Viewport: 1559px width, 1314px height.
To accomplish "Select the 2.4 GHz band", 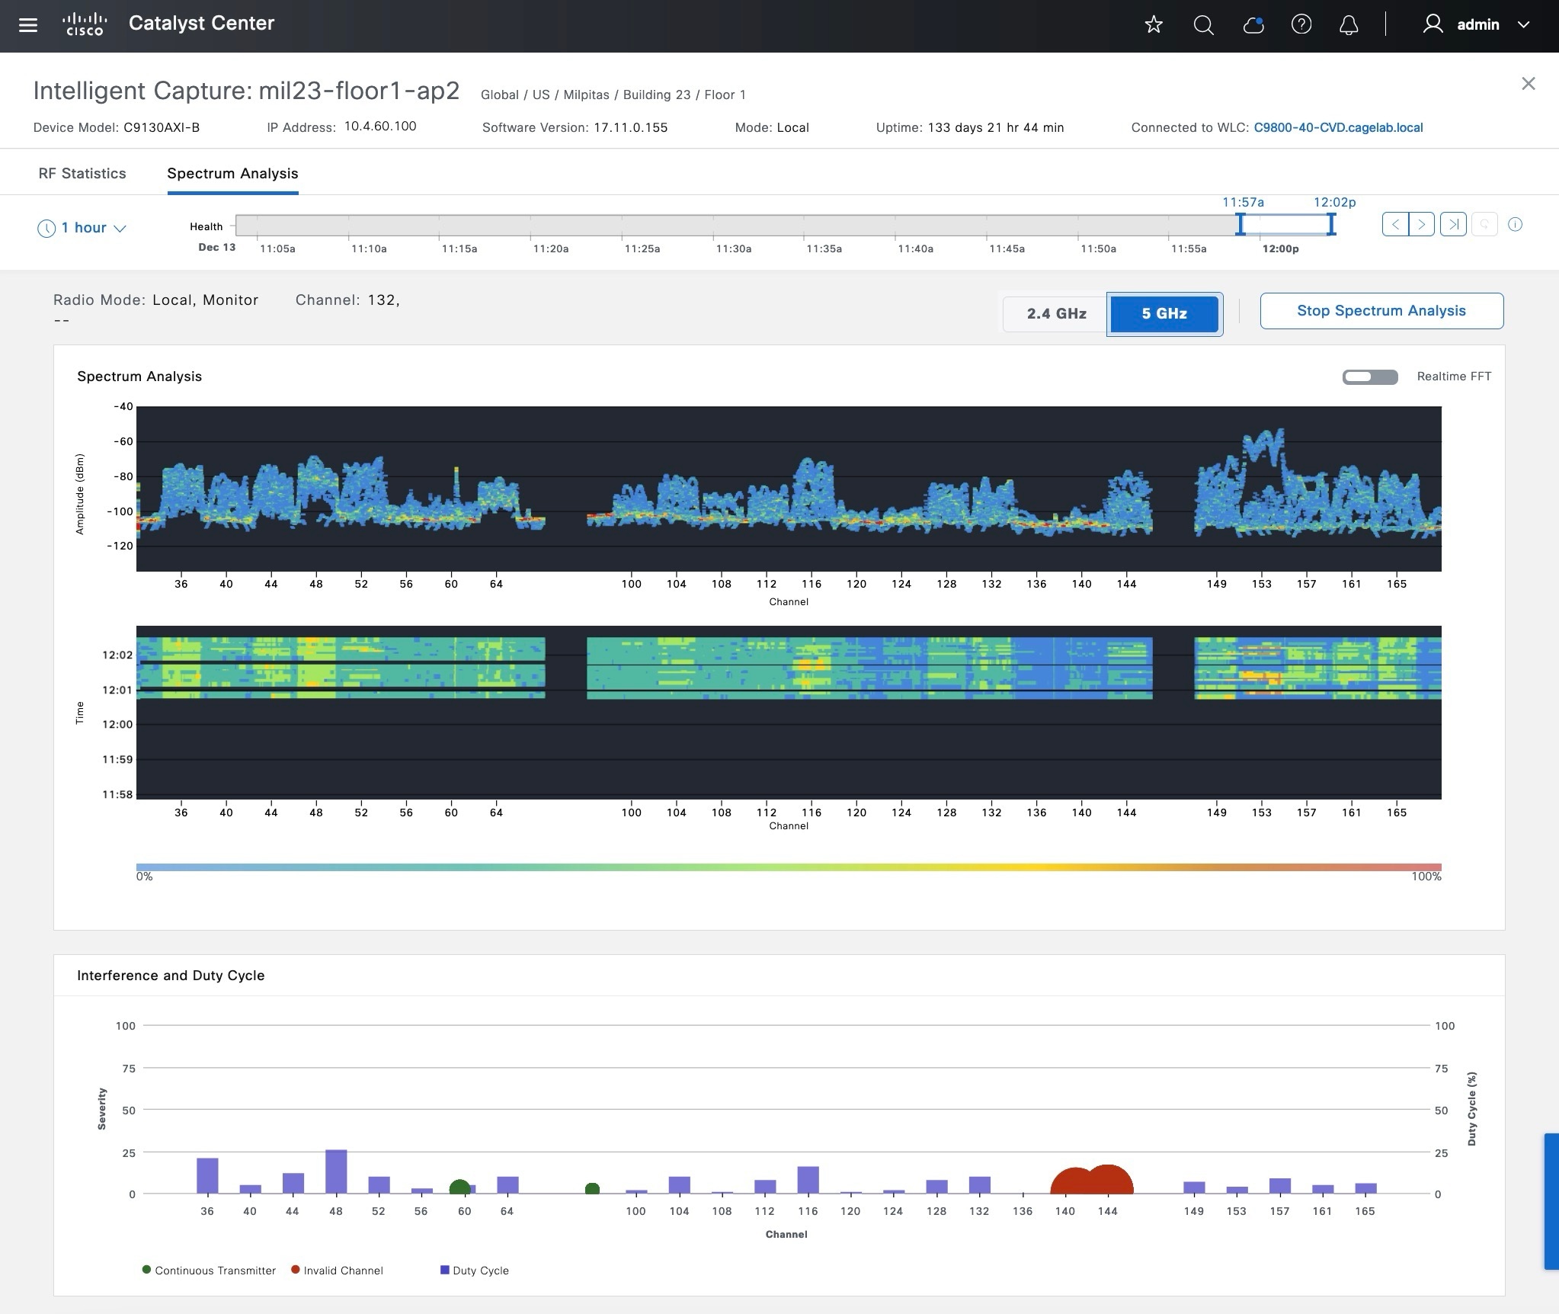I will tap(1056, 313).
